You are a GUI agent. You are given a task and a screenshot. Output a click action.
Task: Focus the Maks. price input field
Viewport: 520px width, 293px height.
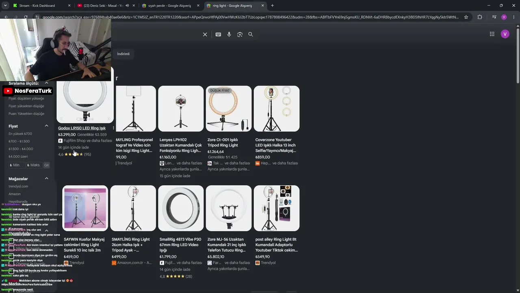(34, 165)
